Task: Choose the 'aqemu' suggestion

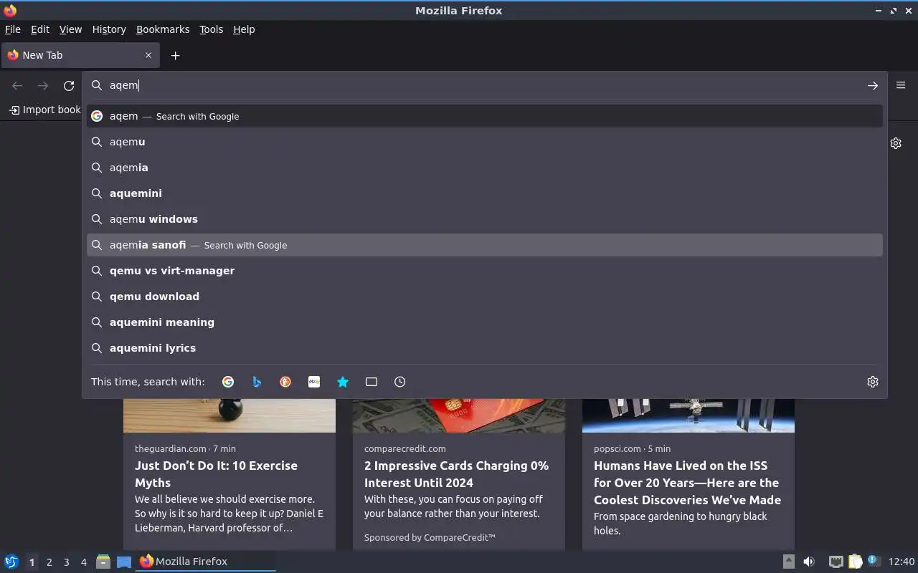Action: (x=485, y=142)
